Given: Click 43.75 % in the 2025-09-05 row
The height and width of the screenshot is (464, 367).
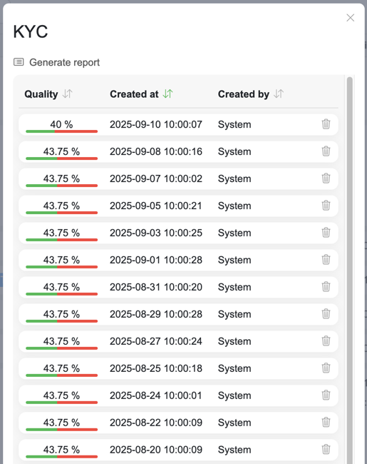Looking at the screenshot, I should click(x=61, y=206).
